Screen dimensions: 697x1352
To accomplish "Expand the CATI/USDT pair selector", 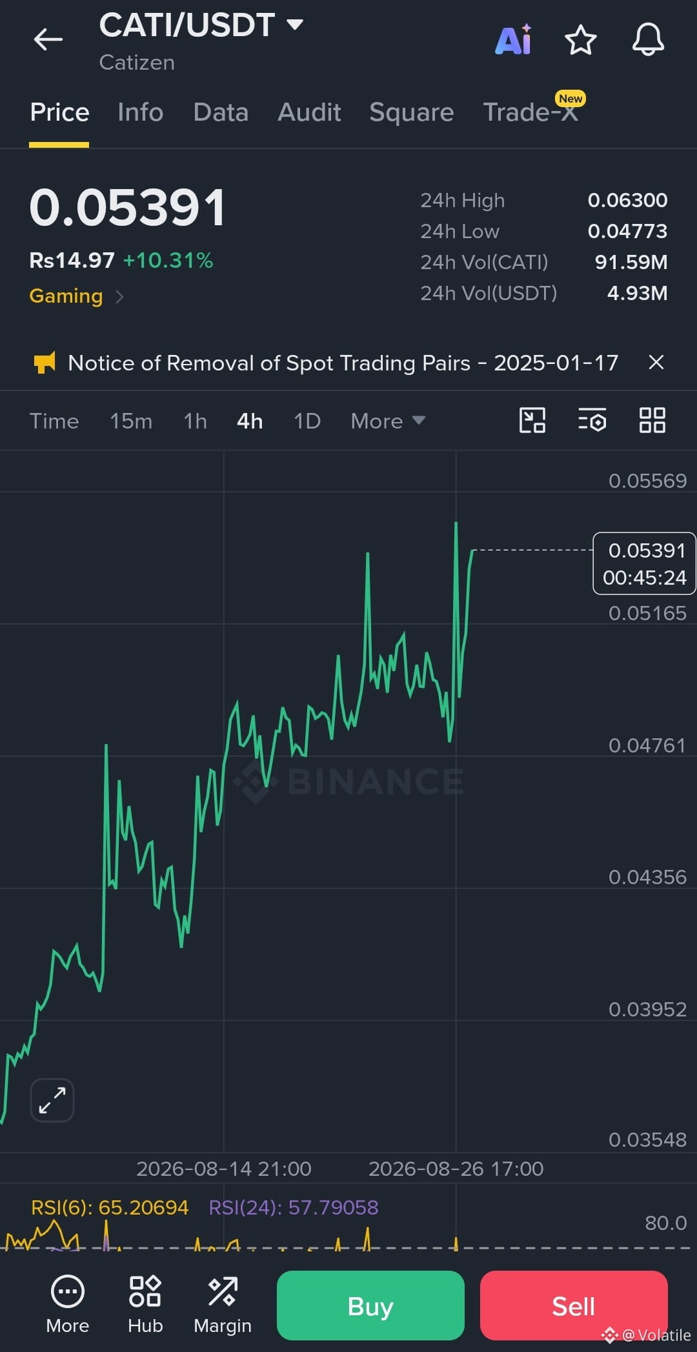I will [x=295, y=25].
